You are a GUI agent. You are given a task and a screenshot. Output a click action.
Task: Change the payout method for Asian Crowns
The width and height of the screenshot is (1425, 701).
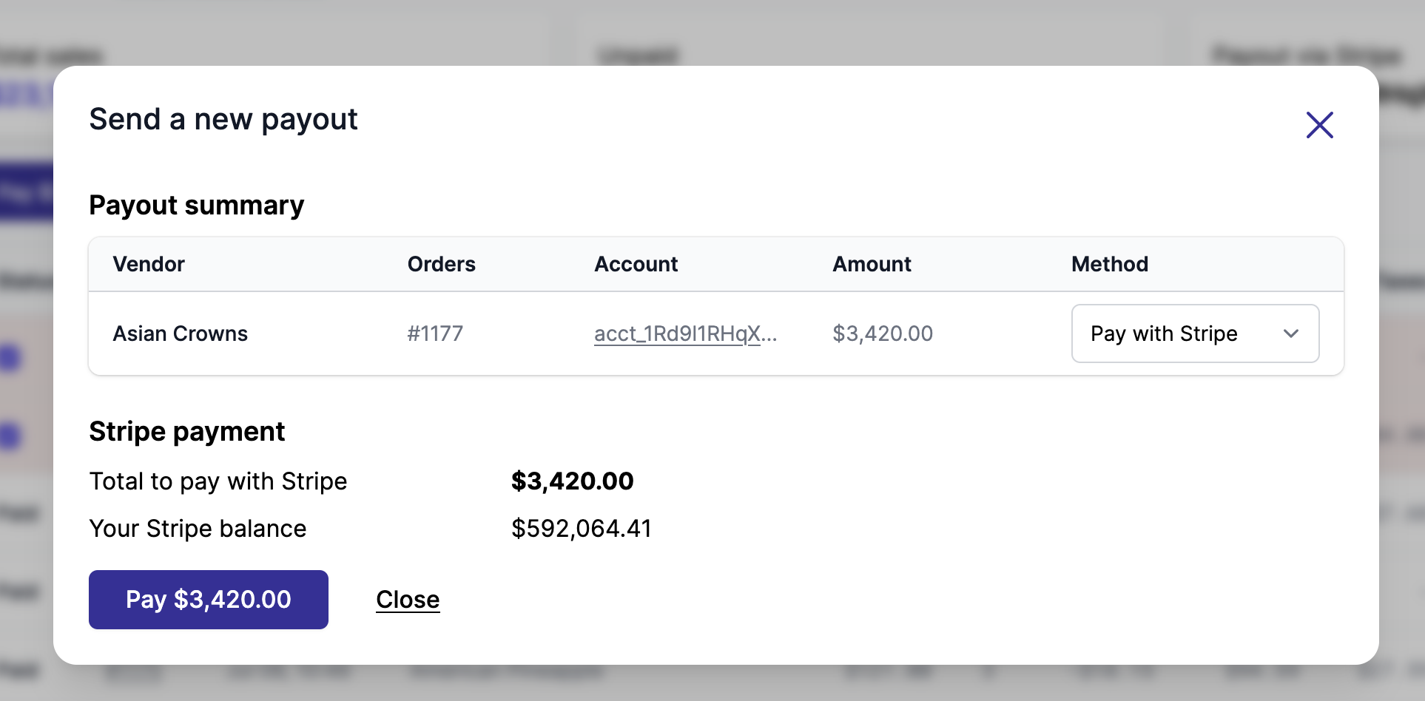(x=1194, y=333)
